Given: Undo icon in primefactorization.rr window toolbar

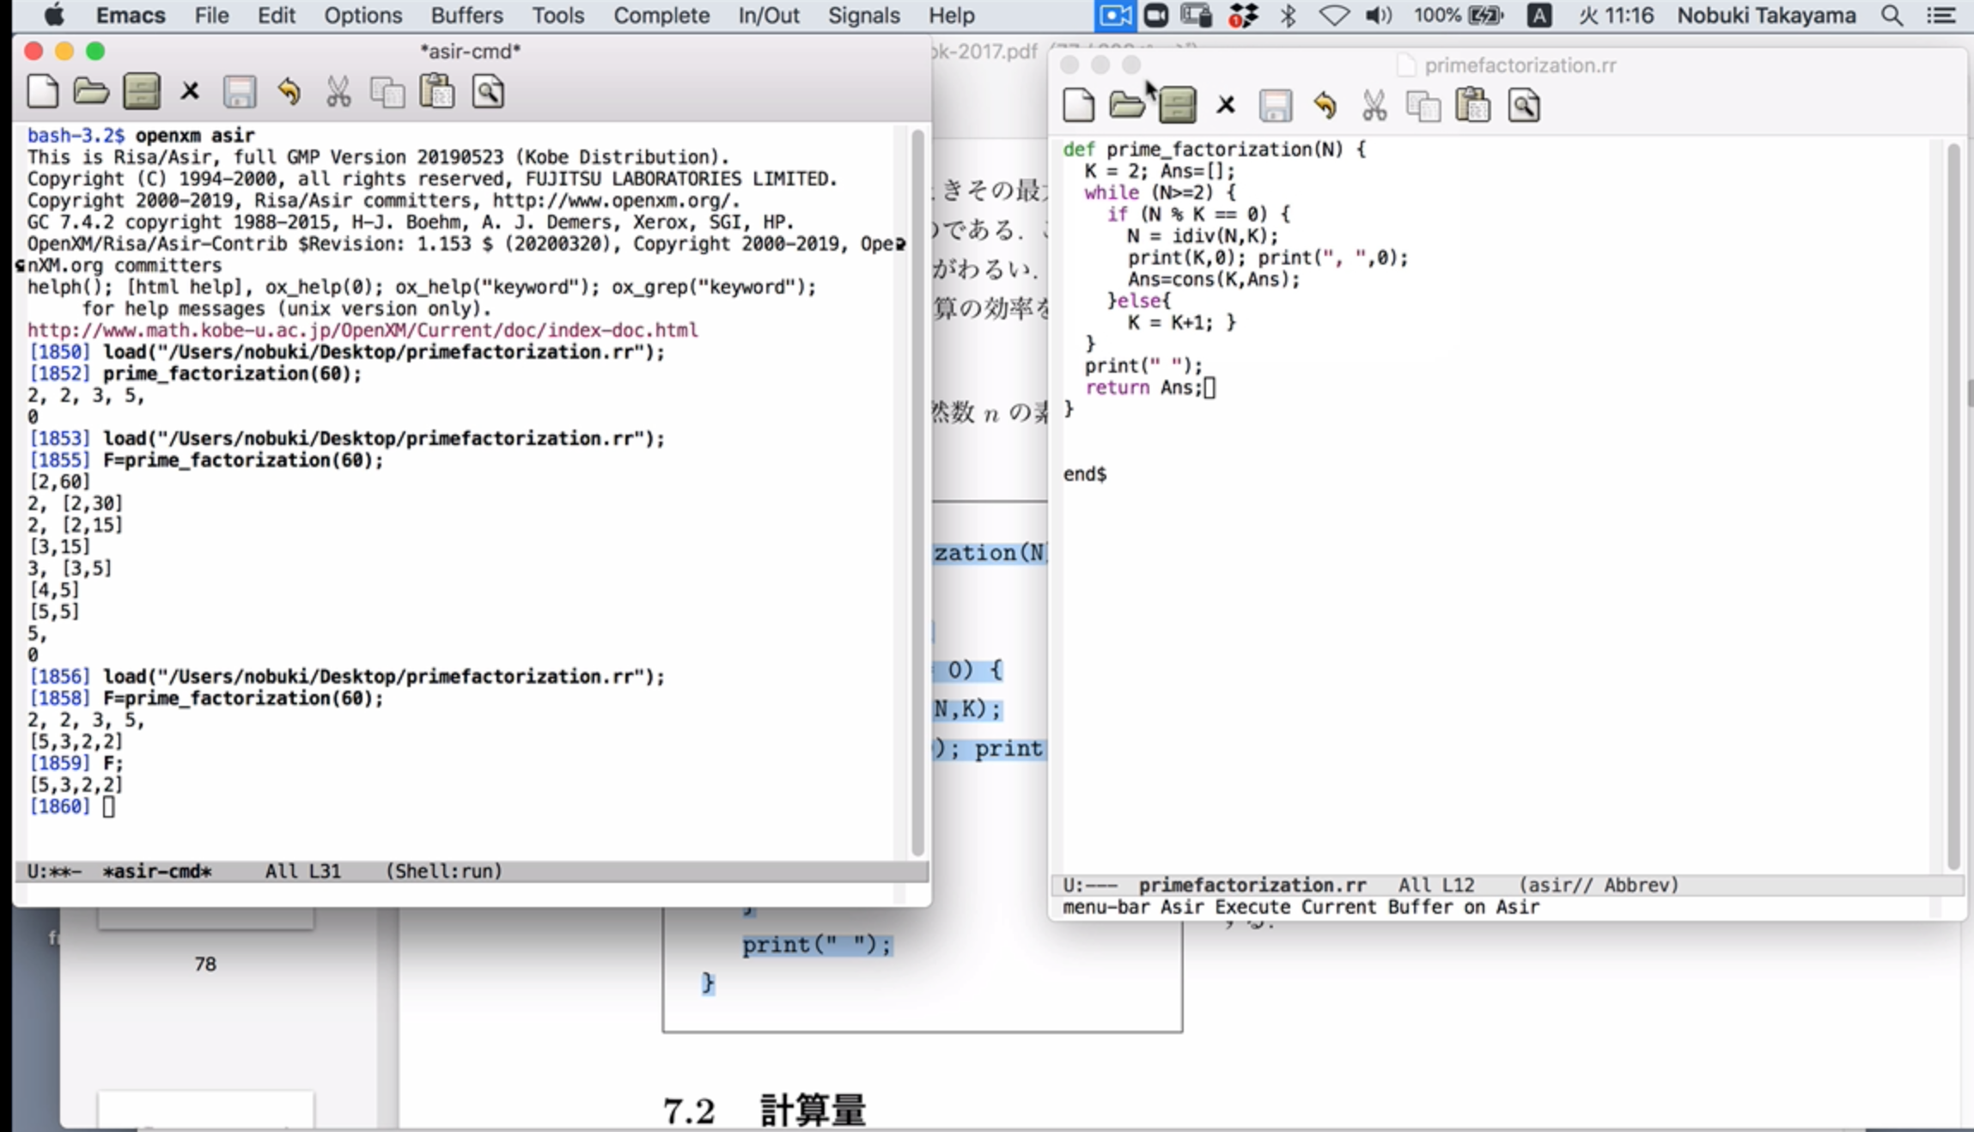Looking at the screenshot, I should tap(1325, 106).
